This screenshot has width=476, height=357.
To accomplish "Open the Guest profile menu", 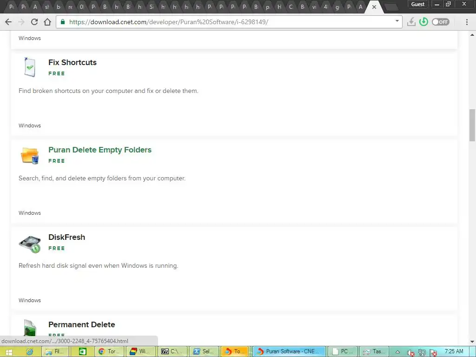I will [418, 4].
